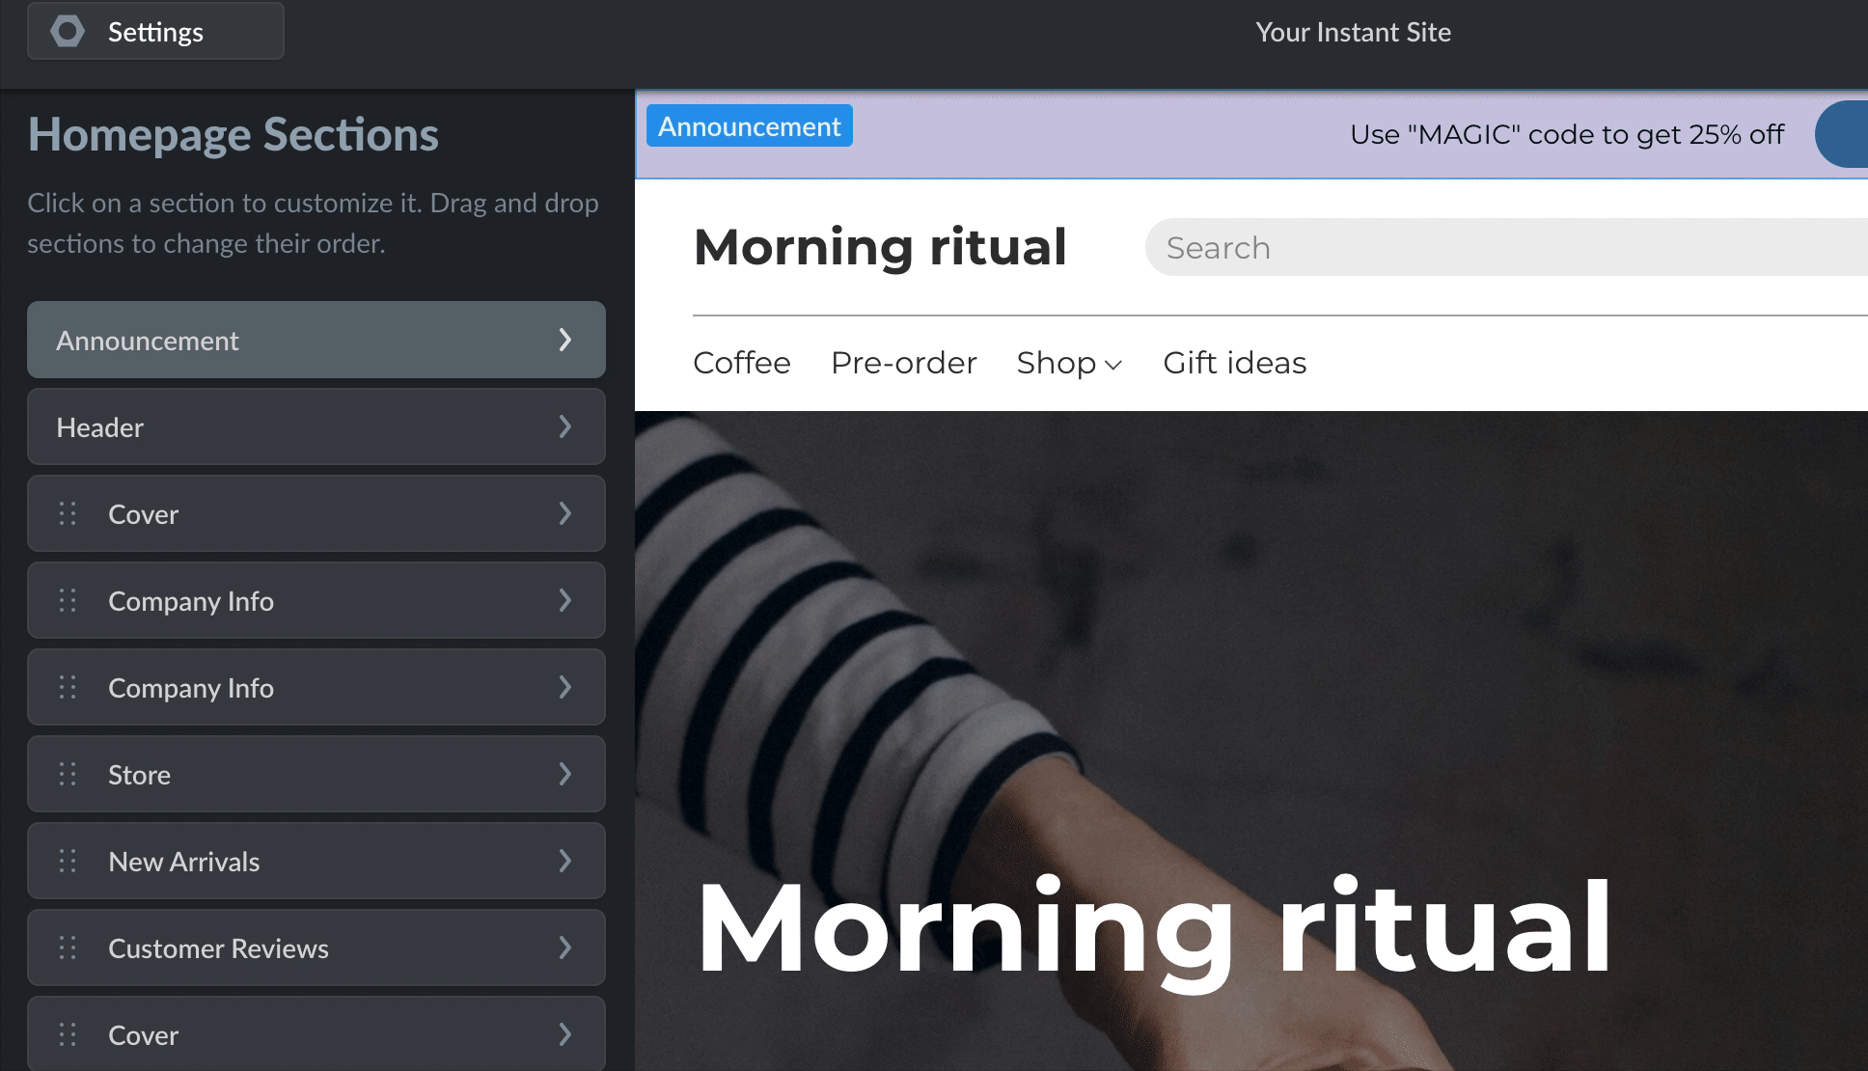Click the Search input field
The image size is (1868, 1071).
click(x=1506, y=247)
